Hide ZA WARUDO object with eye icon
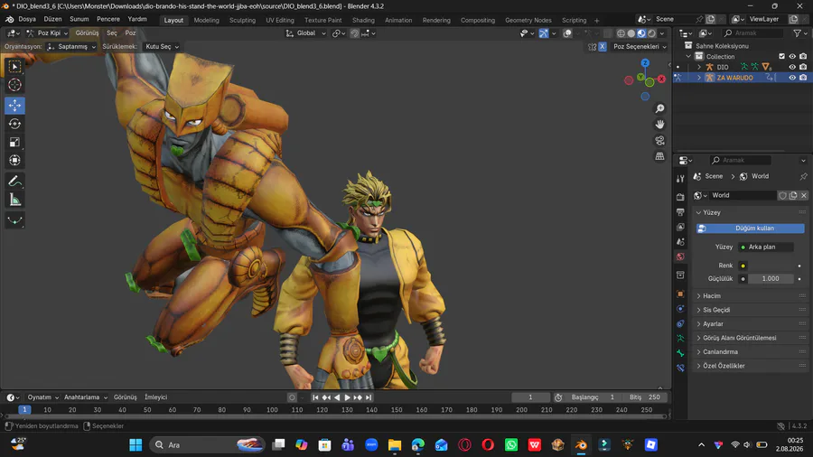 792,78
